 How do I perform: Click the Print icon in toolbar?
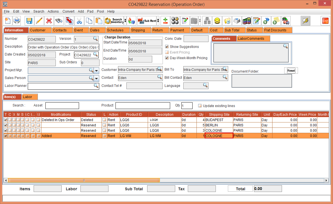pyautogui.click(x=17, y=21)
